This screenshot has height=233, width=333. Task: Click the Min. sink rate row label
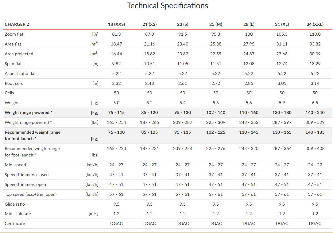[18, 214]
